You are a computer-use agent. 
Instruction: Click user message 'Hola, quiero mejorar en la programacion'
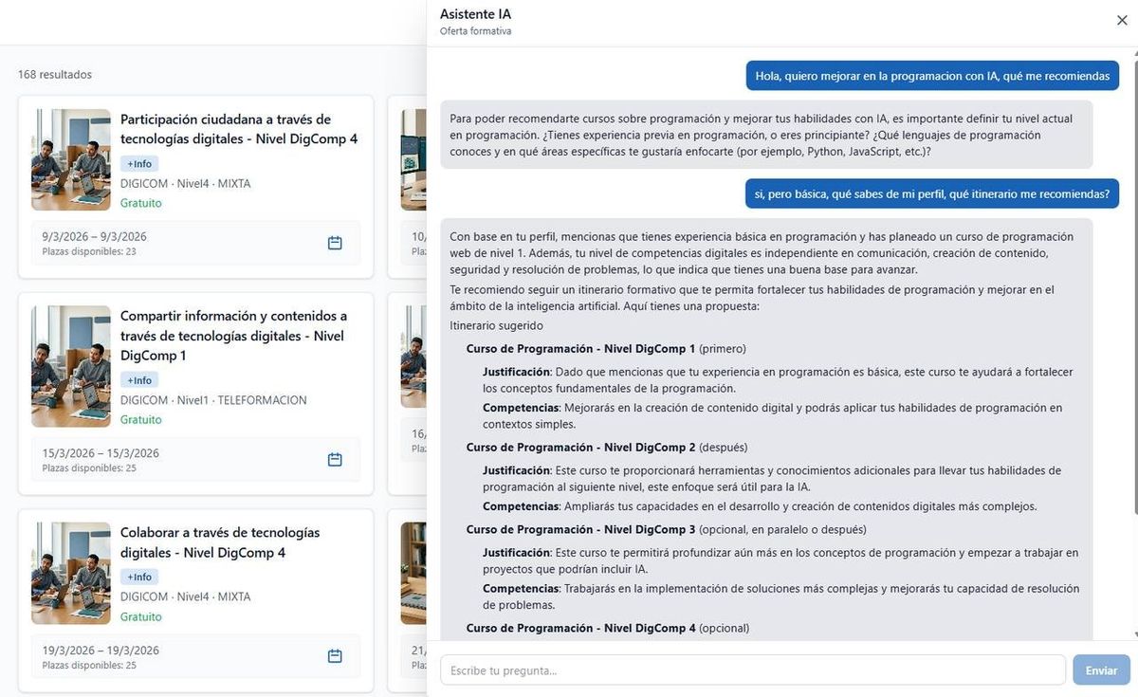(932, 77)
